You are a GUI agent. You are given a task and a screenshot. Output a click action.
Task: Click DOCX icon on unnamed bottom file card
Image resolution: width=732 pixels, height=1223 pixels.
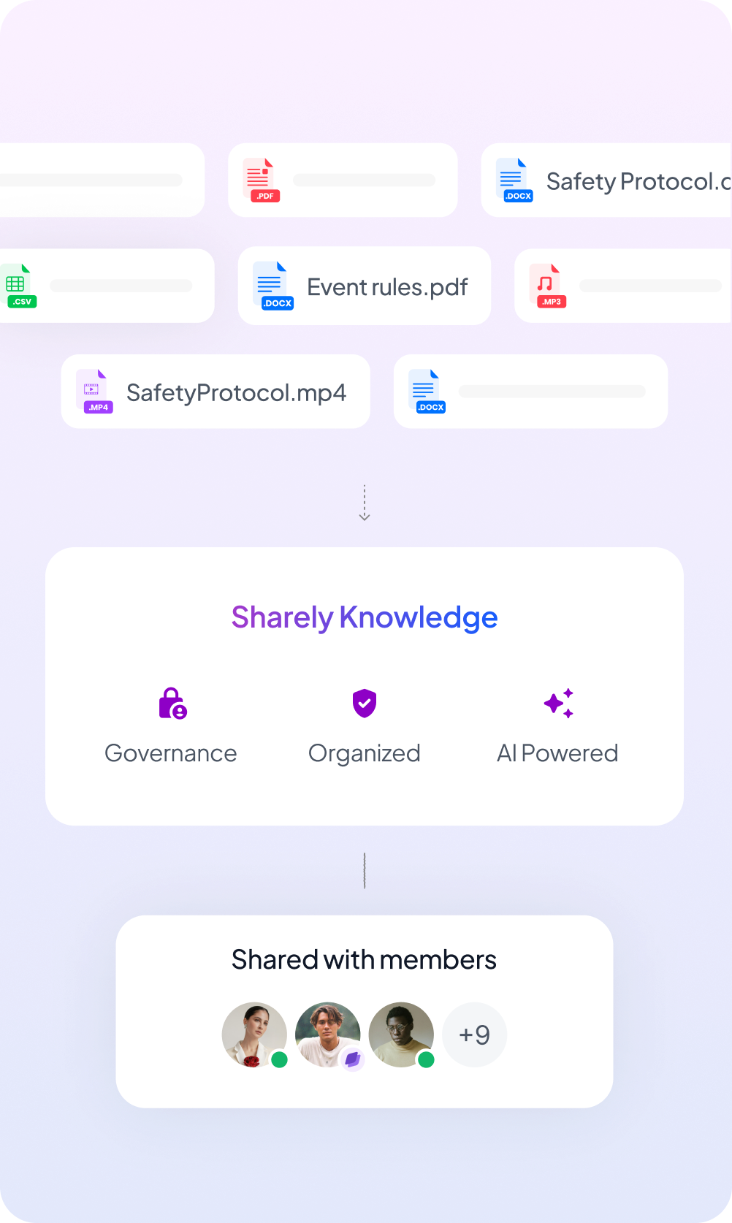(427, 392)
